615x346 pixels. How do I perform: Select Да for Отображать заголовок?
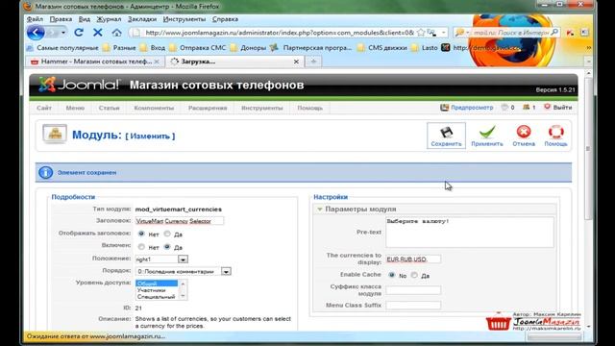(167, 234)
